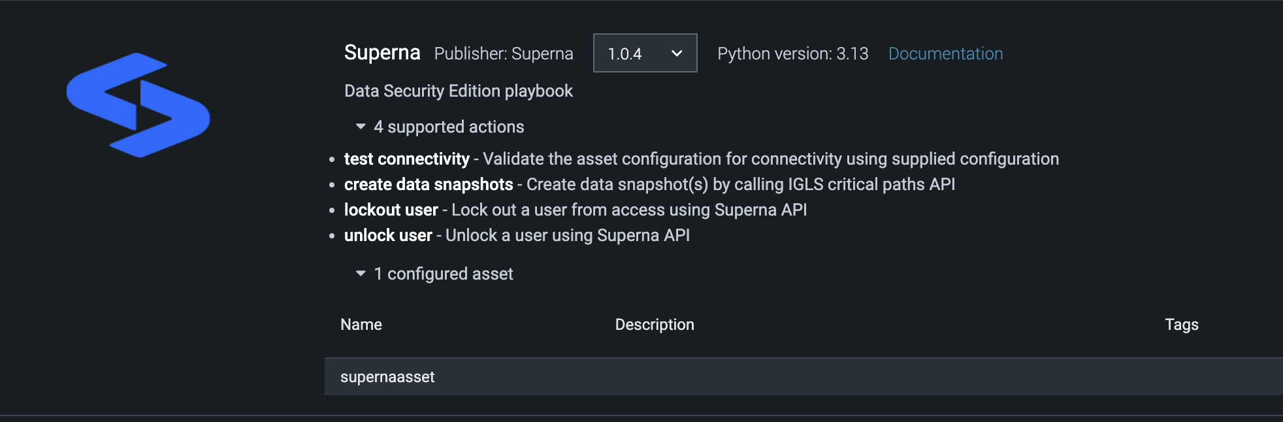Click the Description column header

654,325
